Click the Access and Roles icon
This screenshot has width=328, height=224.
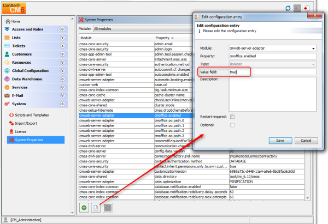7,29
